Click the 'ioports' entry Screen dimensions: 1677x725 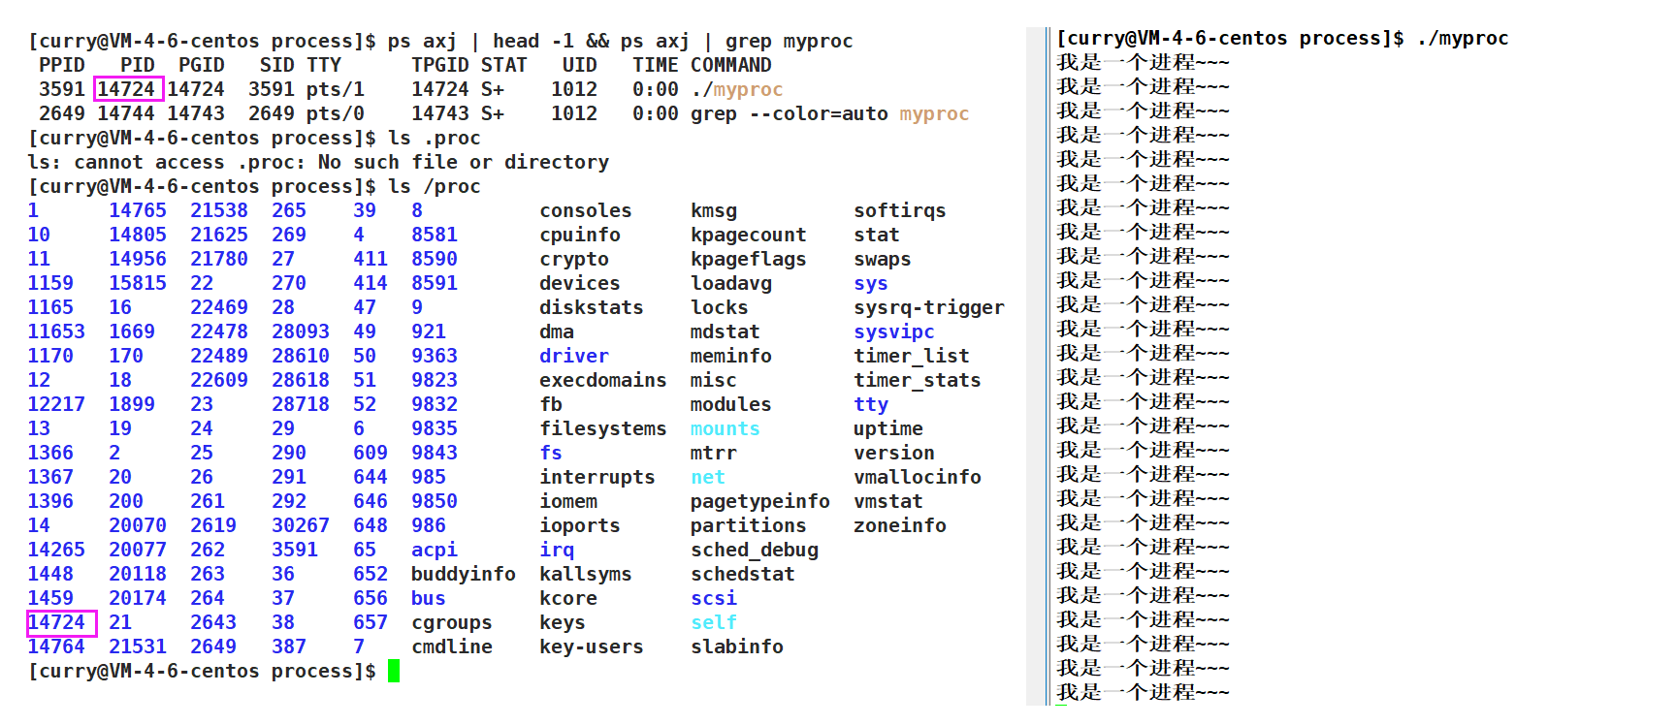pyautogui.click(x=580, y=526)
